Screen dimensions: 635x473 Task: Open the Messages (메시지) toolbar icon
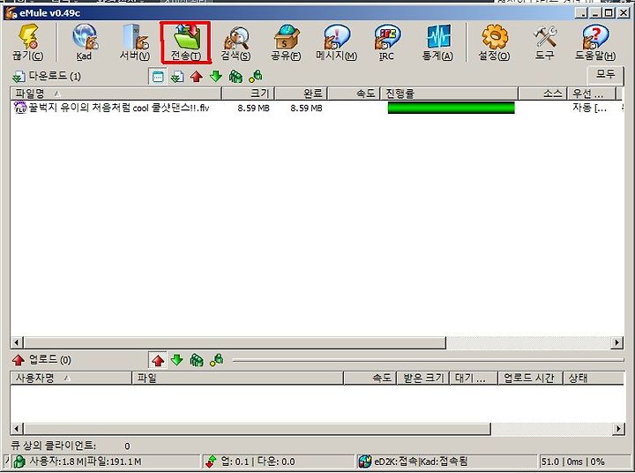pyautogui.click(x=337, y=42)
